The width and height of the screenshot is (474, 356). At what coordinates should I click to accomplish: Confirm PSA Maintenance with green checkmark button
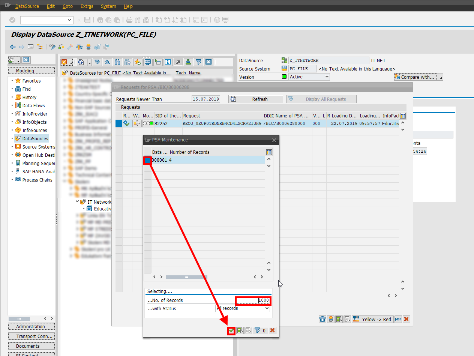point(231,330)
